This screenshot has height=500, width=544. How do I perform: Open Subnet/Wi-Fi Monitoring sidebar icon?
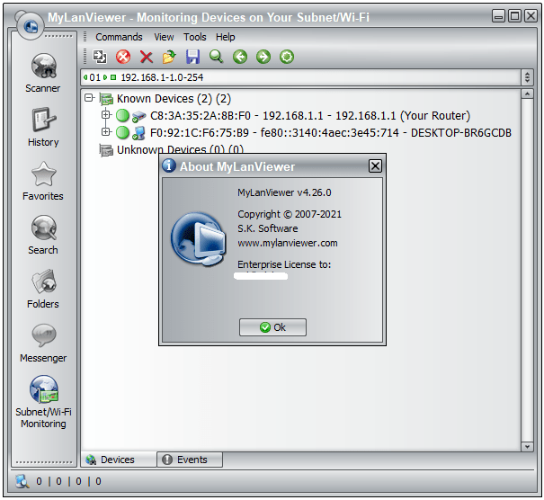[x=43, y=389]
